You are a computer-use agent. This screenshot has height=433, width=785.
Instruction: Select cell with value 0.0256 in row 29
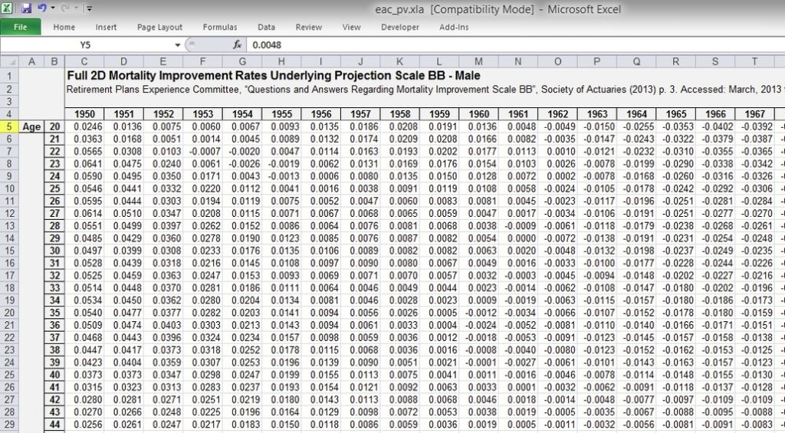click(84, 425)
